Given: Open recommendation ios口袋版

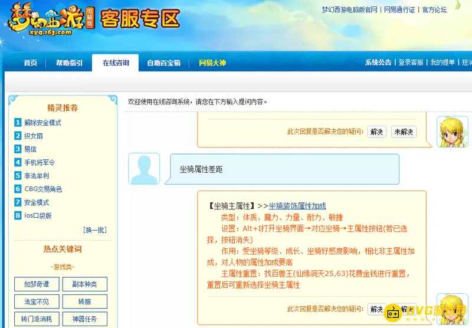Looking at the screenshot, I should tap(38, 215).
